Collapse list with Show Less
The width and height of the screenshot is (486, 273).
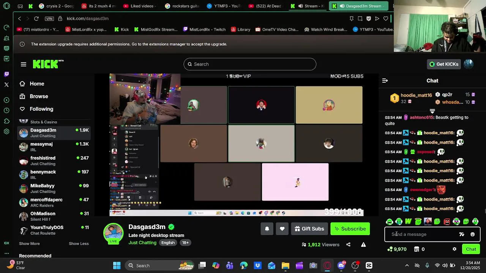(79, 243)
